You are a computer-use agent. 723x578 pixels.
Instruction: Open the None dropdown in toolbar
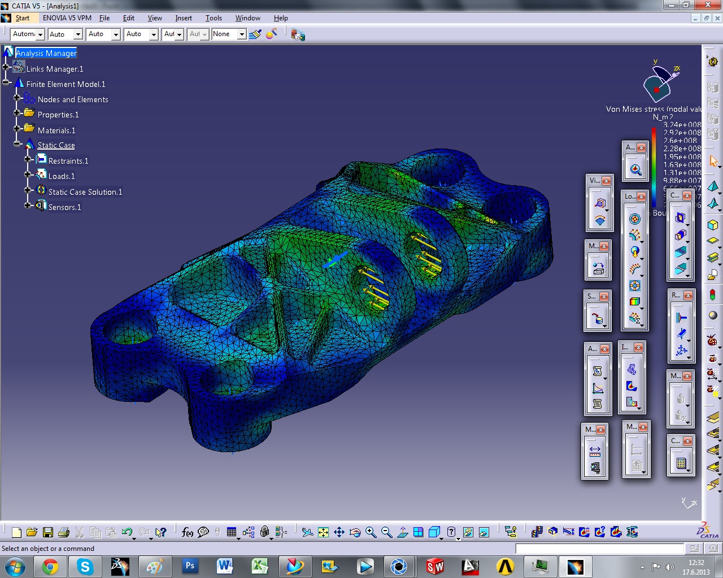[x=229, y=34]
